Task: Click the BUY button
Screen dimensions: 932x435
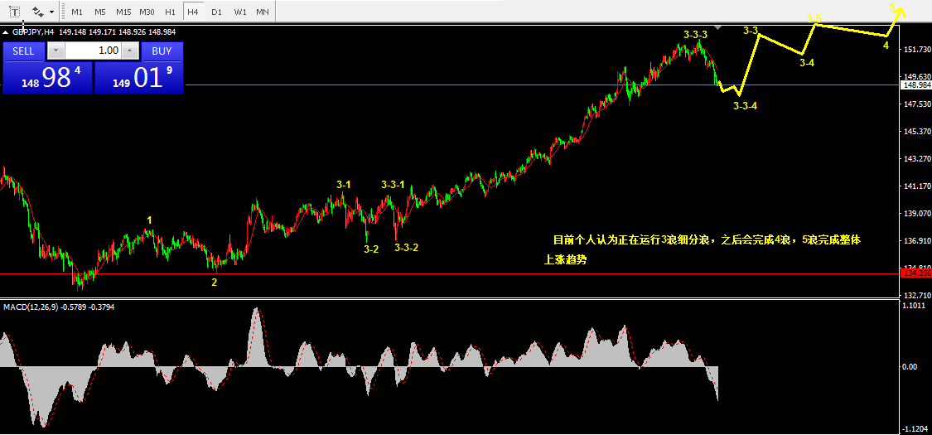Action: point(162,51)
